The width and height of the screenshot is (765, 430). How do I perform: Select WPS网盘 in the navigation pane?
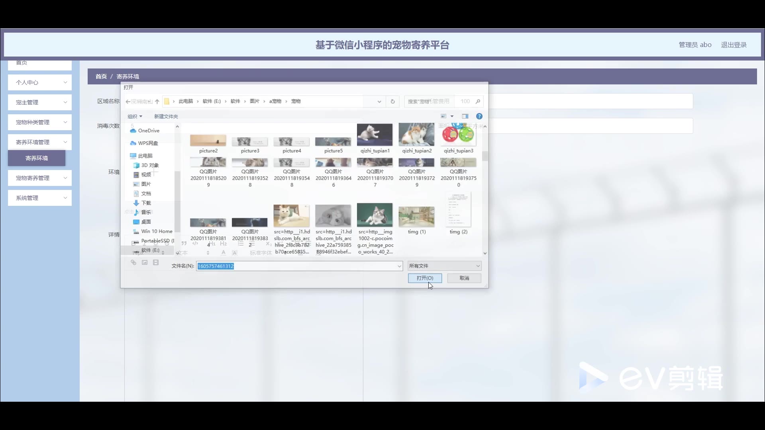click(147, 143)
